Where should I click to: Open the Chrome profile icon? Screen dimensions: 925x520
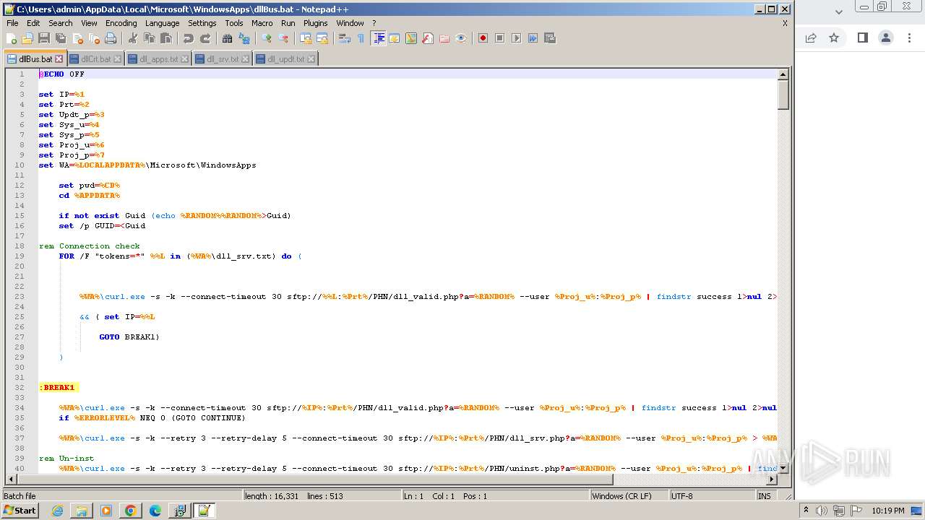(x=886, y=38)
